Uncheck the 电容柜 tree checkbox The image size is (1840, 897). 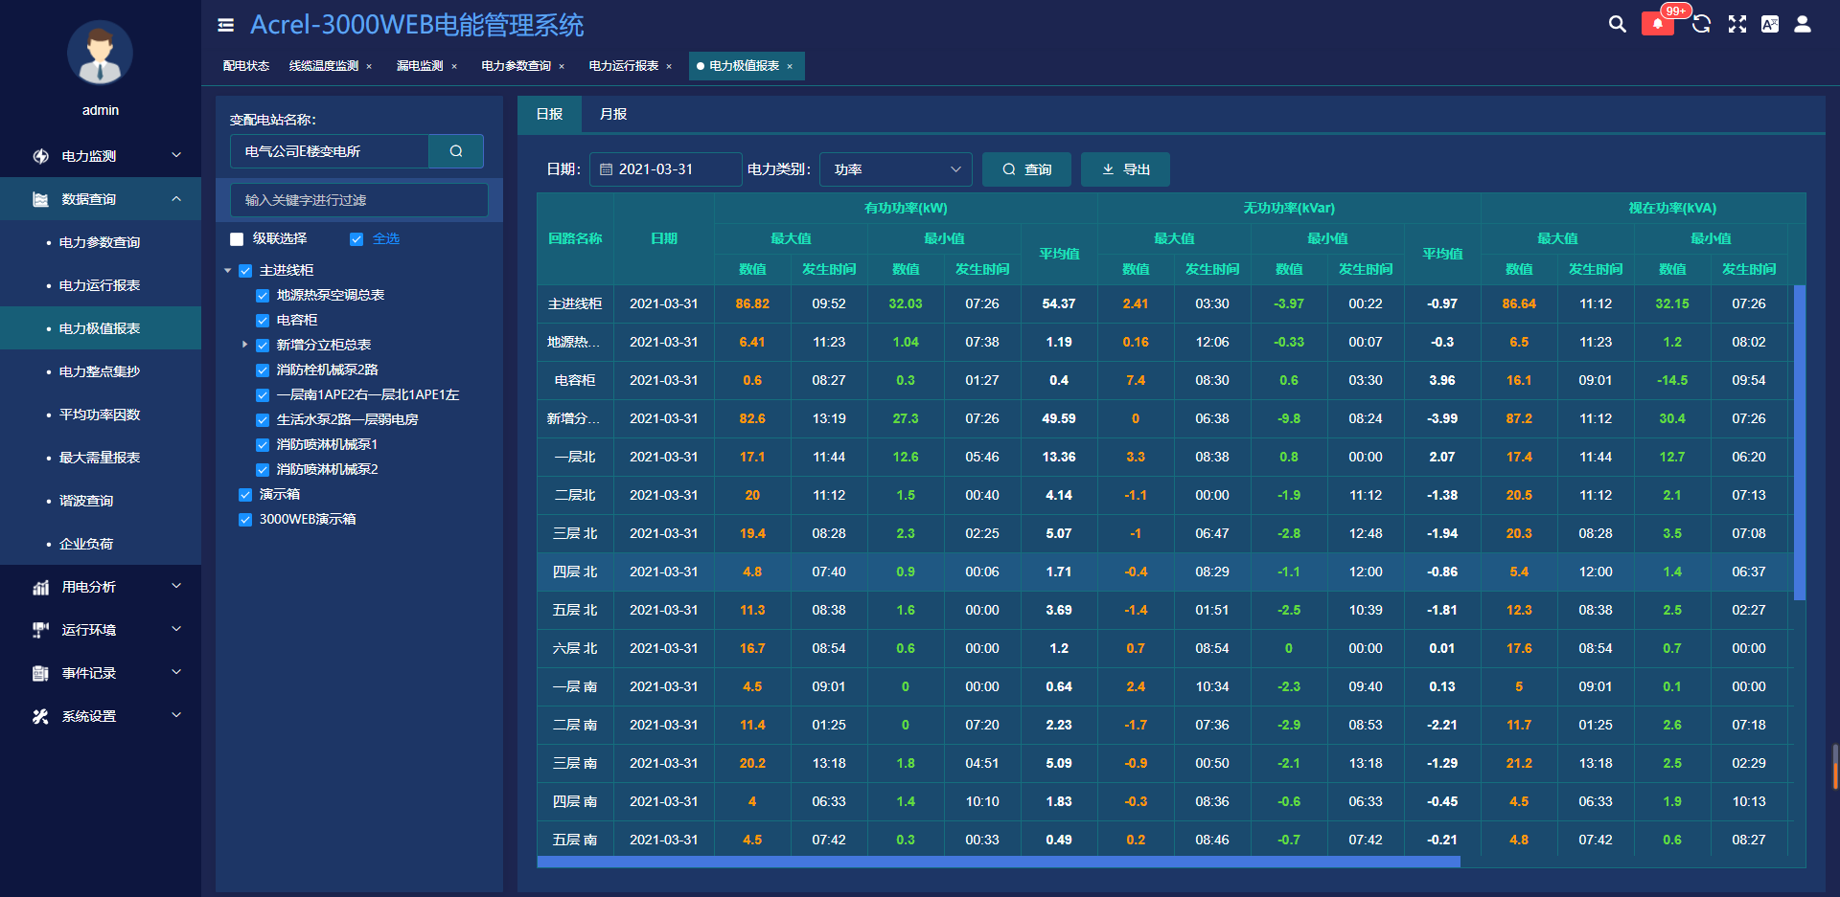[x=263, y=321]
